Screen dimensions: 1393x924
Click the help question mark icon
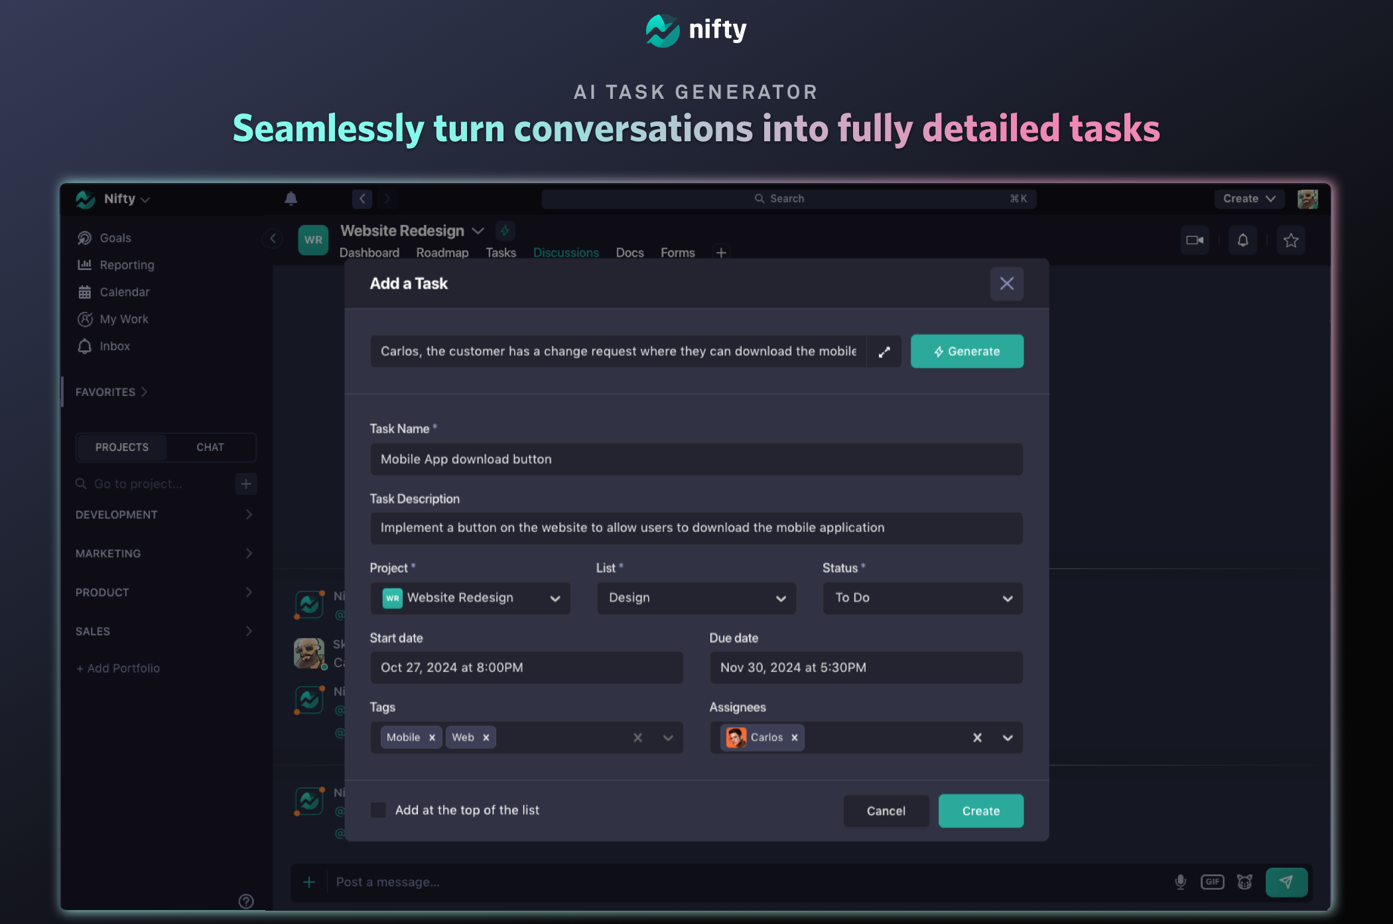point(246,901)
